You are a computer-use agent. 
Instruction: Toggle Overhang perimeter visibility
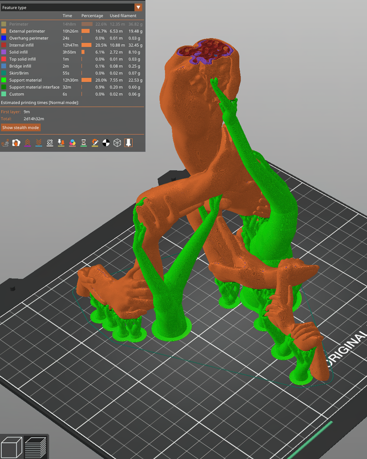[x=72, y=38]
